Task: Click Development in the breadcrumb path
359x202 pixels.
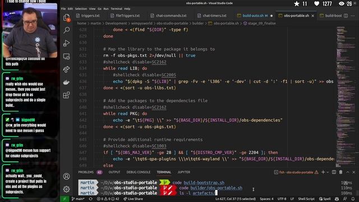Action: pos(116,24)
